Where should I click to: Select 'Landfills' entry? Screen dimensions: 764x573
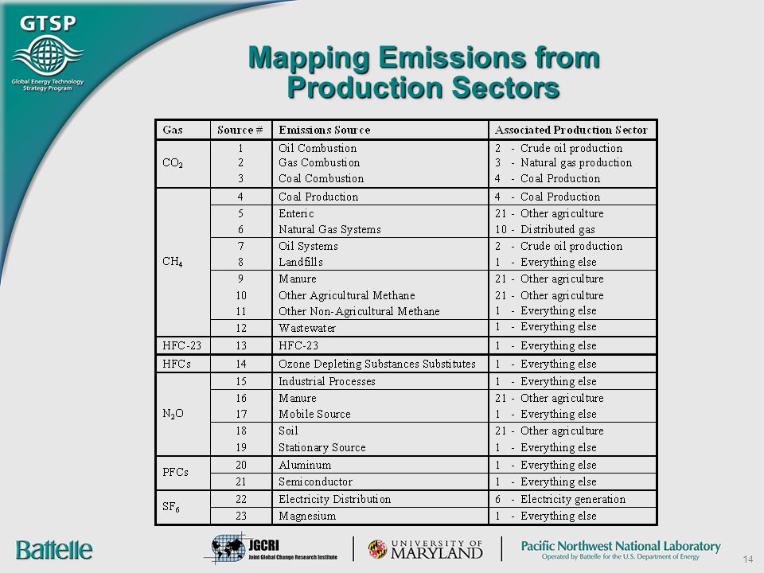(301, 262)
